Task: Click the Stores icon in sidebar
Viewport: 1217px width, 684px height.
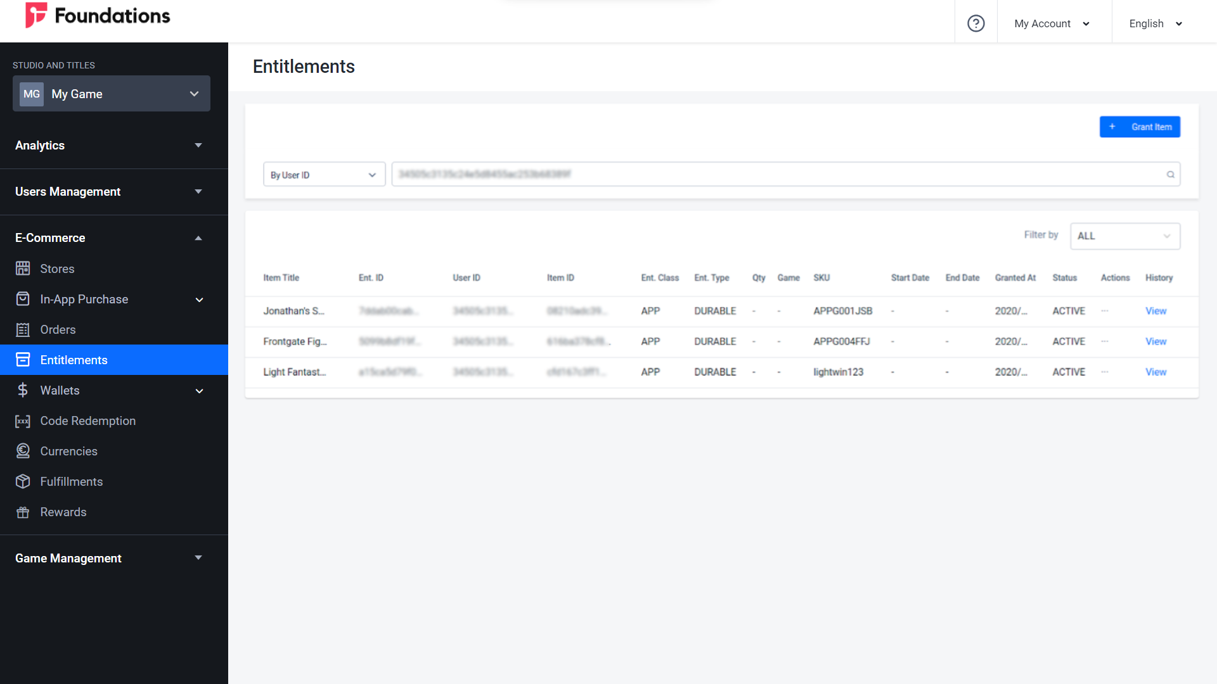Action: (x=23, y=268)
